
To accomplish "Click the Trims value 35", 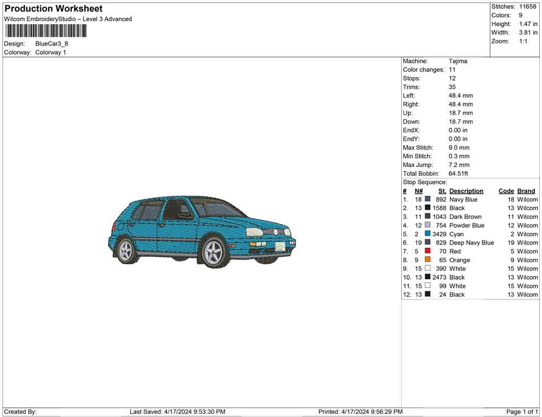I will pyautogui.click(x=452, y=87).
